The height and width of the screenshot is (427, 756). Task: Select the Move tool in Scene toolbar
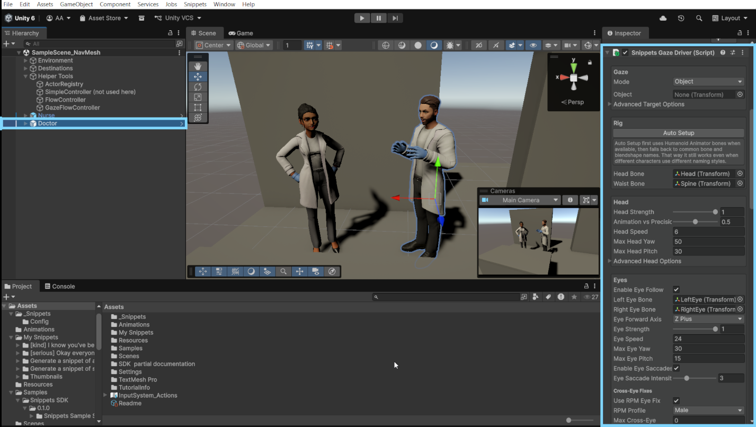click(198, 77)
